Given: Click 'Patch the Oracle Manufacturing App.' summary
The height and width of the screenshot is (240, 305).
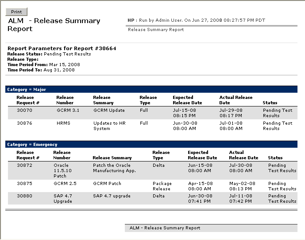Looking at the screenshot, I should click(x=114, y=168).
